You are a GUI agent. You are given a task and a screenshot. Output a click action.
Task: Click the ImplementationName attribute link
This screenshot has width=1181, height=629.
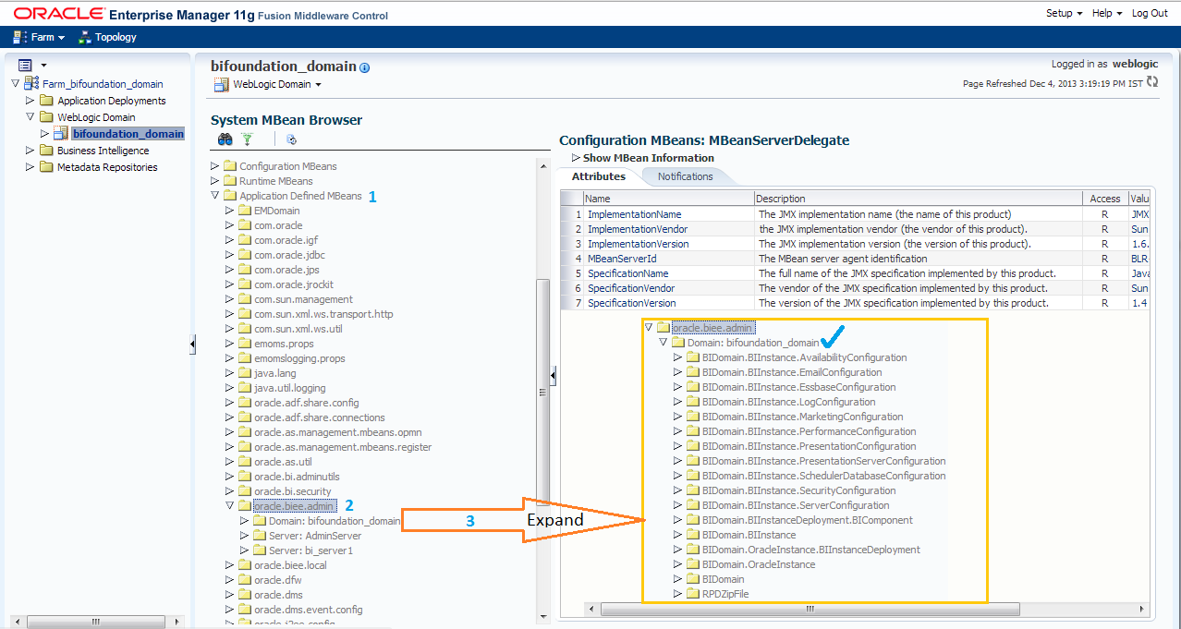click(634, 214)
